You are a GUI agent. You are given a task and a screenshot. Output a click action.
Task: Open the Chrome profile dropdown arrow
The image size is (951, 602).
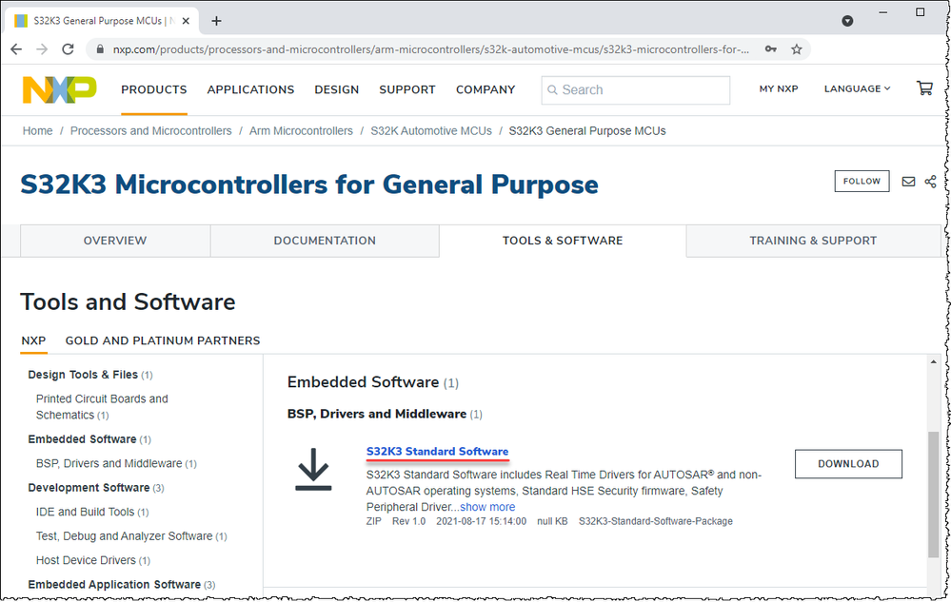click(848, 20)
